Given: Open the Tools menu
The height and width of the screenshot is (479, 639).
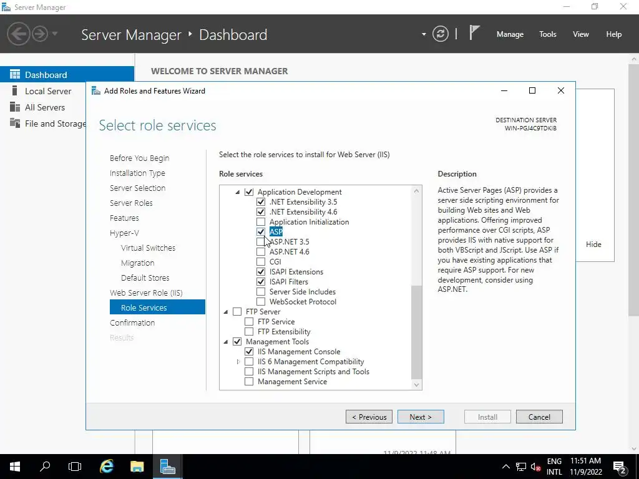Looking at the screenshot, I should coord(548,34).
